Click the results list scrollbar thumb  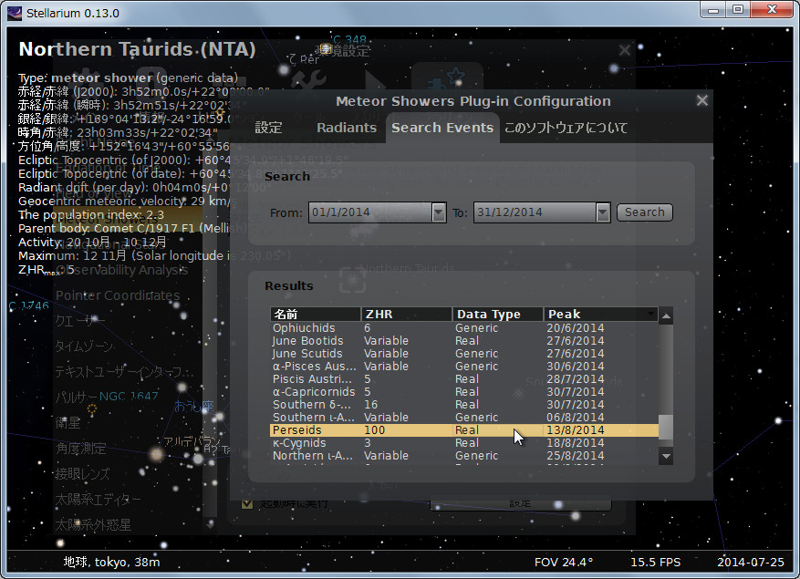coord(665,427)
